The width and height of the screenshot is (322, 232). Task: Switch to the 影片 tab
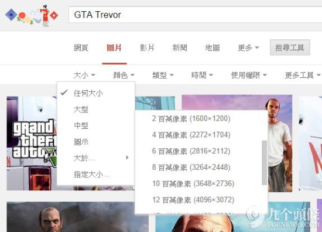(147, 47)
